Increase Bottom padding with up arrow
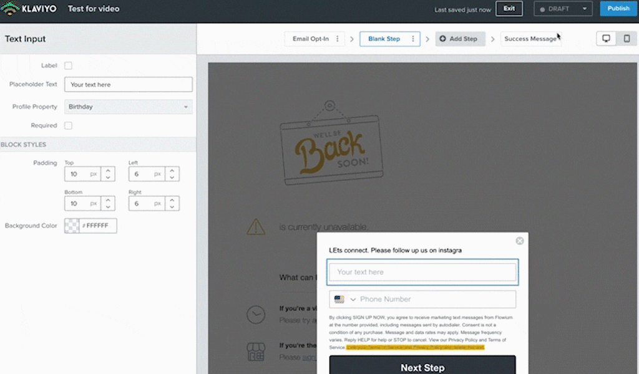 [108, 200]
